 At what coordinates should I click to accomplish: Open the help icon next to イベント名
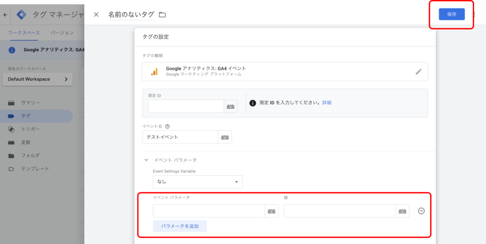pos(168,126)
